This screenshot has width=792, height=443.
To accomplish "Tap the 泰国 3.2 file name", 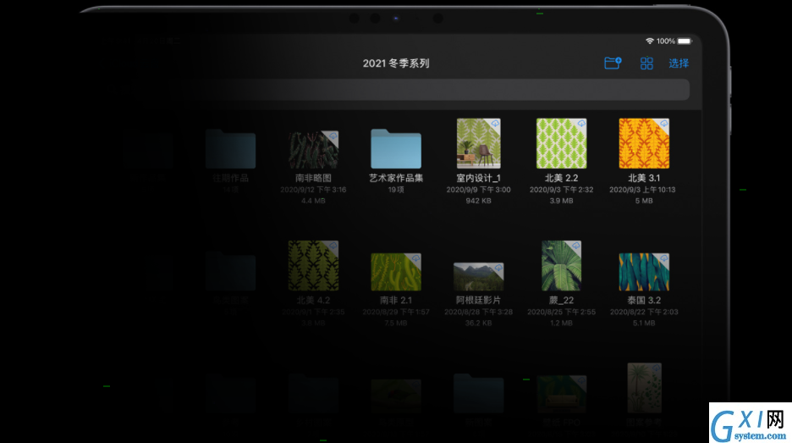I will [644, 301].
